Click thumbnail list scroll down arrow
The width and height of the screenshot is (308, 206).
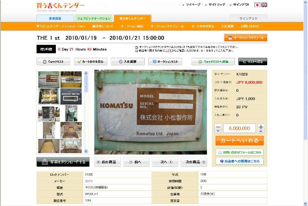point(86,151)
